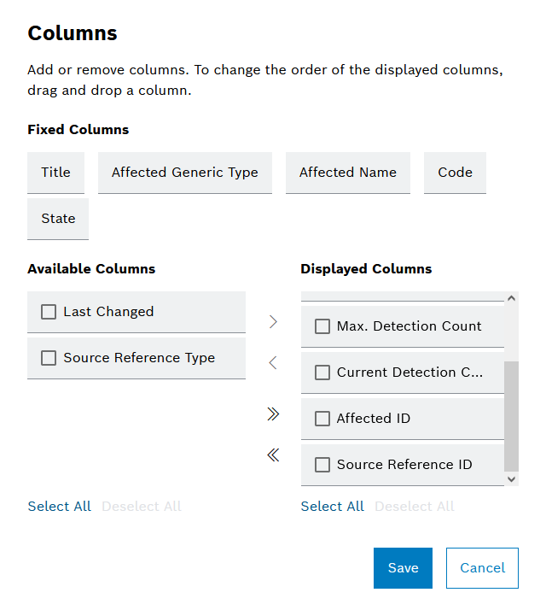Click the move all right double arrow
The height and width of the screenshot is (616, 546).
[x=273, y=414]
